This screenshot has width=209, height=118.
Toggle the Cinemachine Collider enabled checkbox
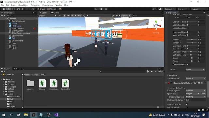click(x=171, y=83)
